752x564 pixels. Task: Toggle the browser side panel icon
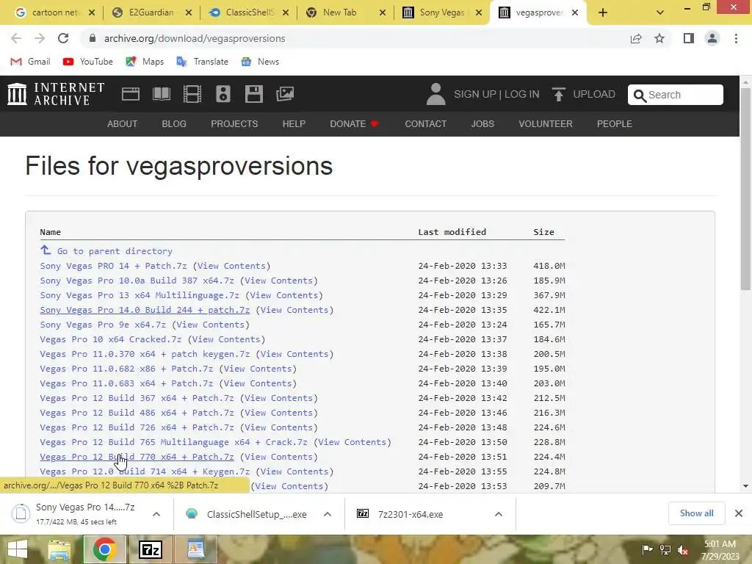point(689,38)
